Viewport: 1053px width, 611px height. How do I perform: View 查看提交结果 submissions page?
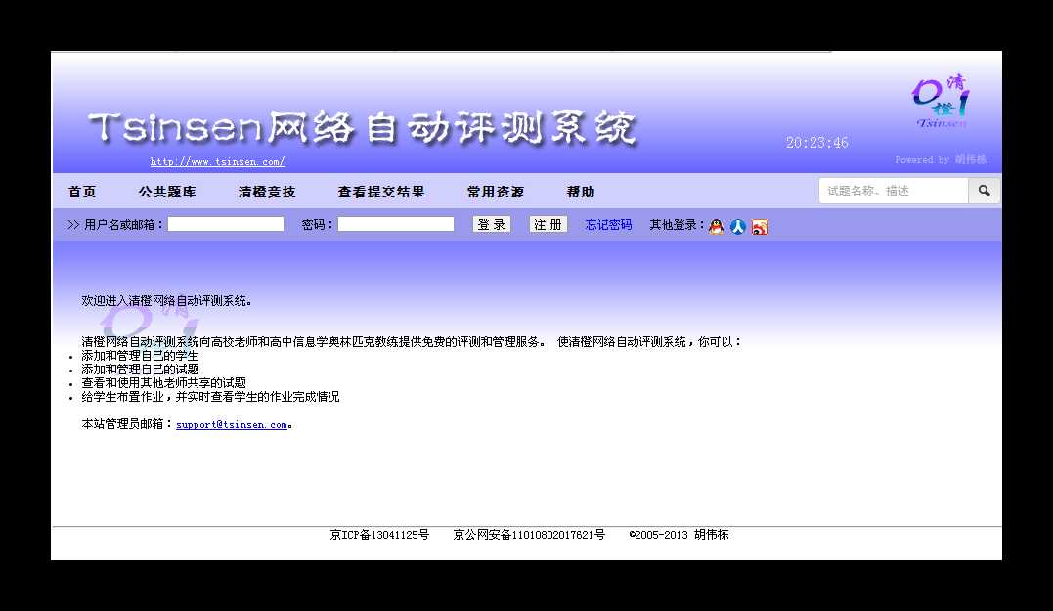381,192
